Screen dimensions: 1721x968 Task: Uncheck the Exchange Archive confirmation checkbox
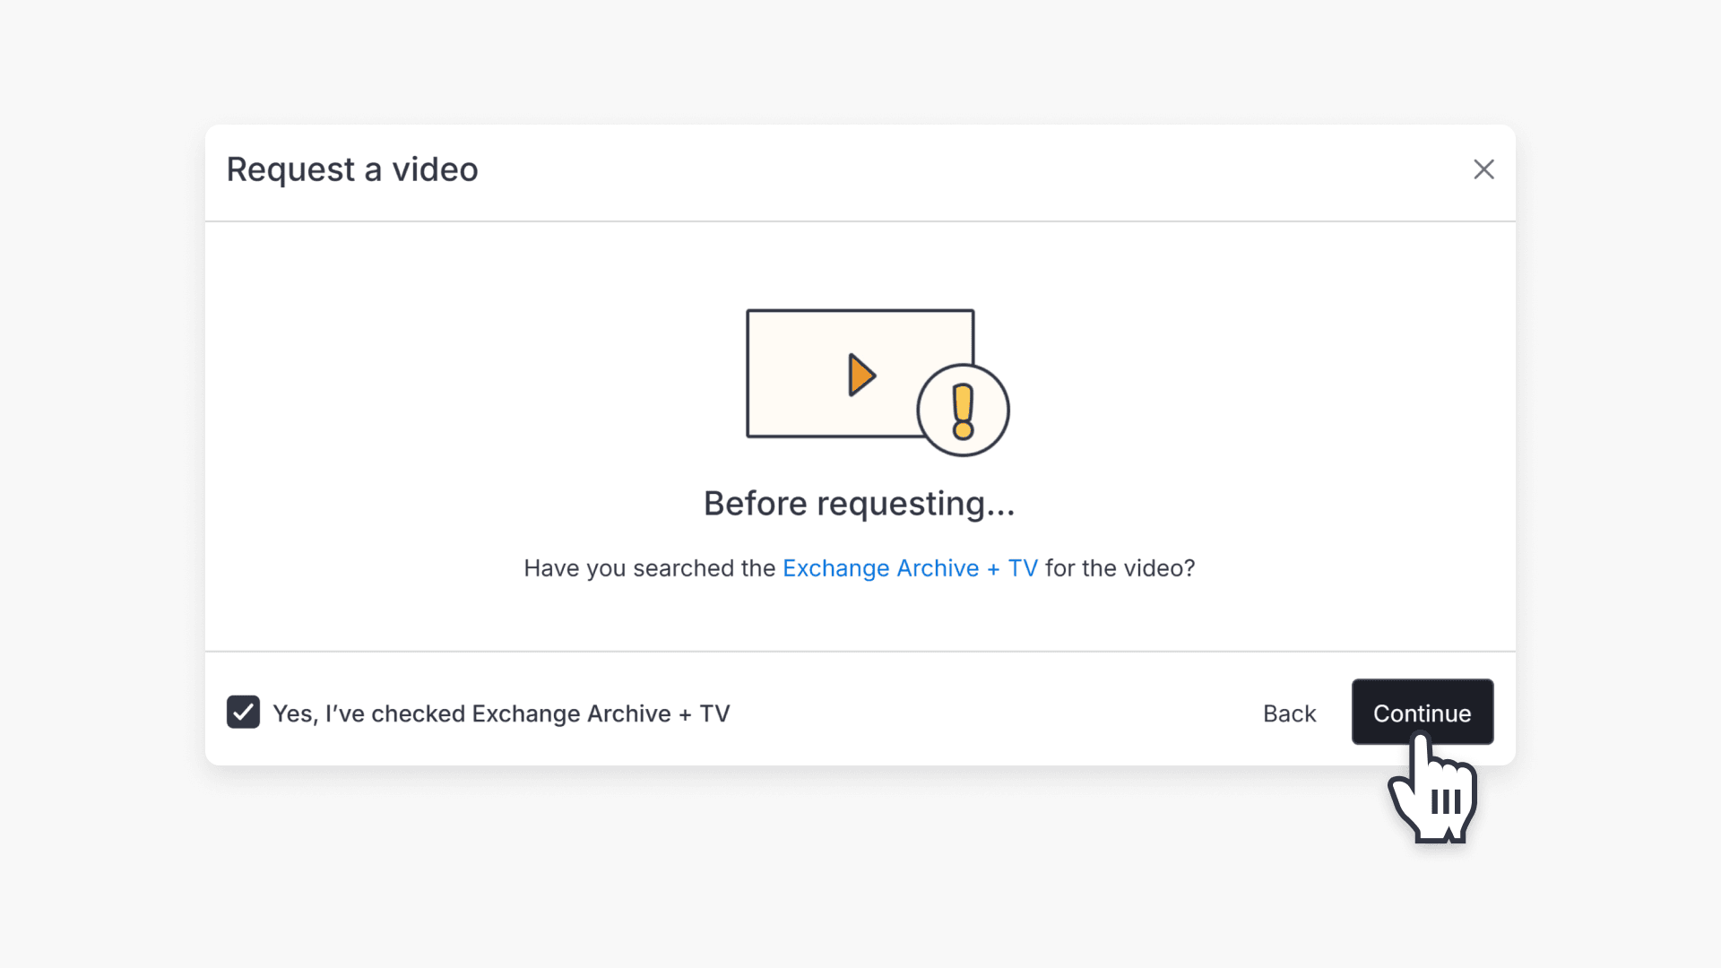click(243, 713)
